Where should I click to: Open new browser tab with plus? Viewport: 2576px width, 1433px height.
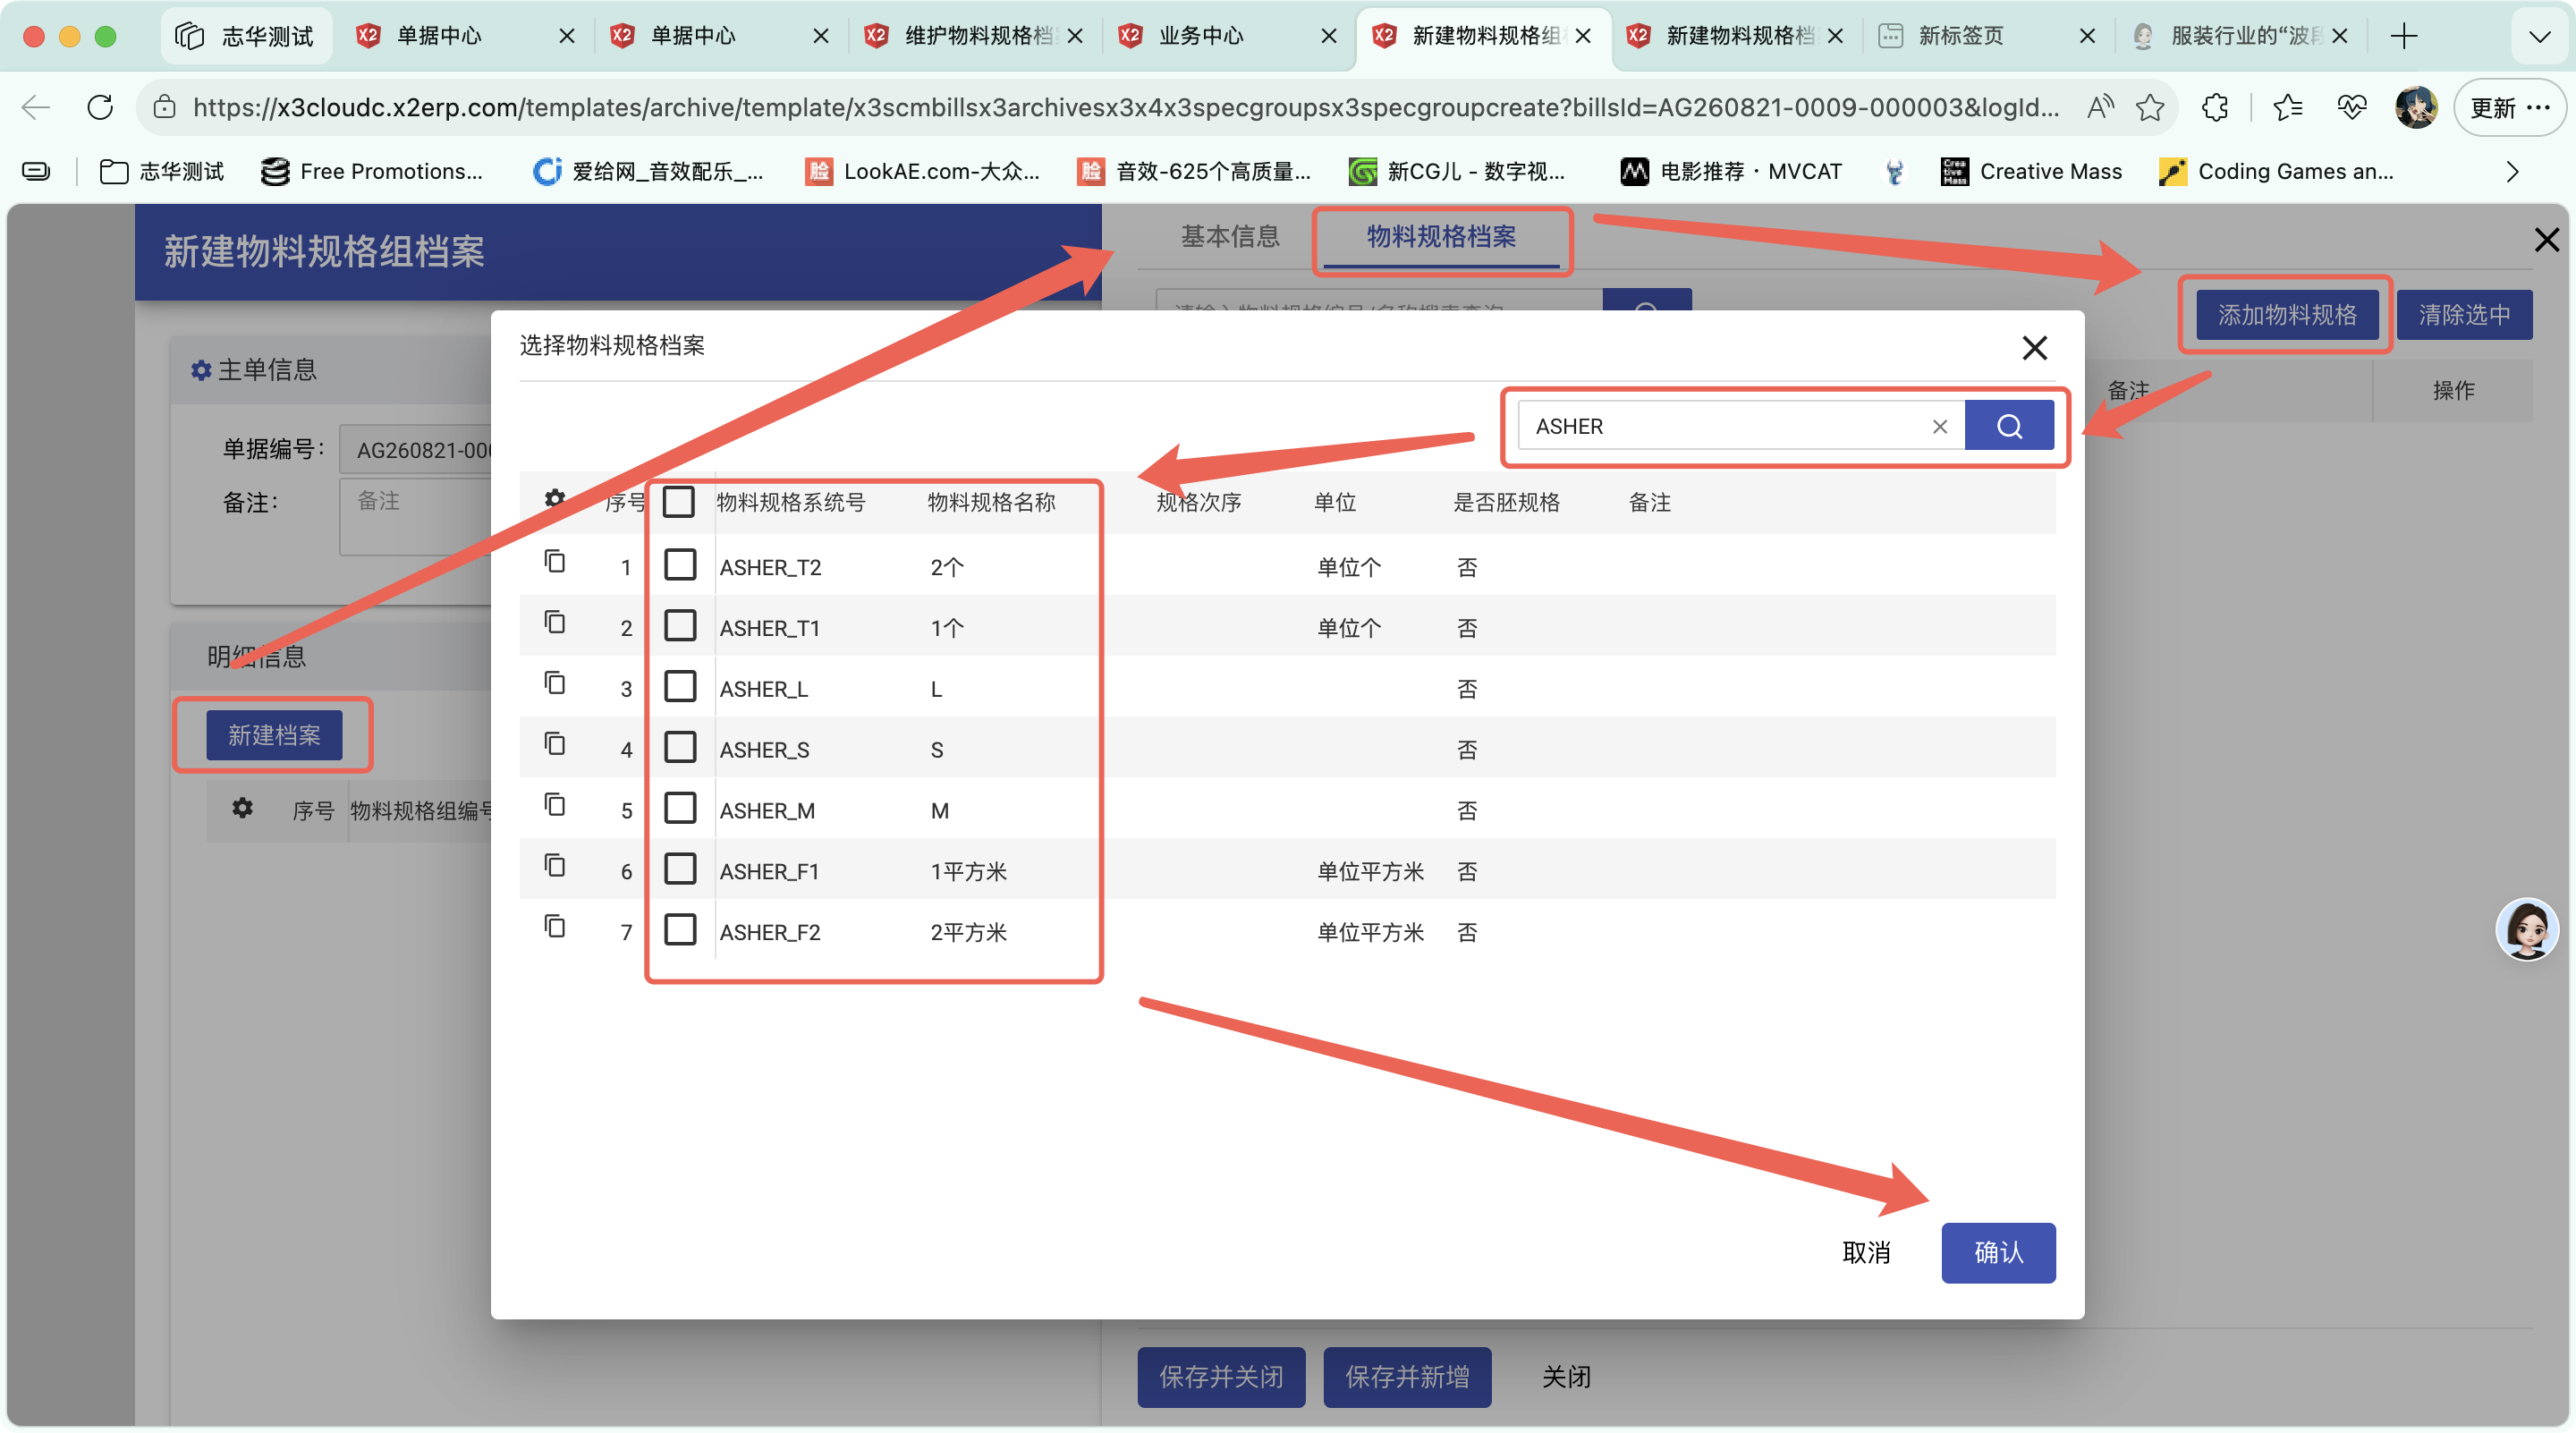tap(2404, 36)
